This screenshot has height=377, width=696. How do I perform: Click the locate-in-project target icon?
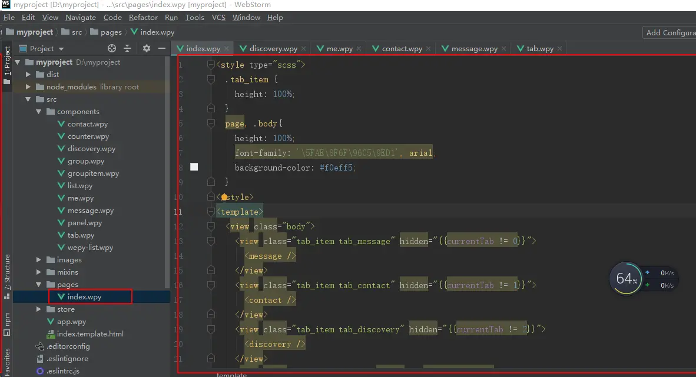pyautogui.click(x=112, y=48)
